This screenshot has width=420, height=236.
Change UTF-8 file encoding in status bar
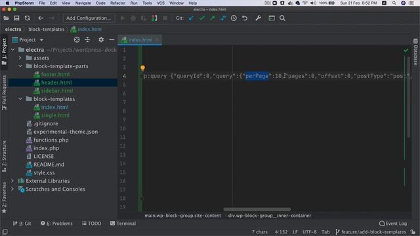pyautogui.click(x=309, y=232)
